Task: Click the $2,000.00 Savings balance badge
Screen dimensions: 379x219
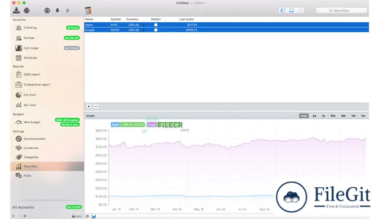Action: point(72,38)
